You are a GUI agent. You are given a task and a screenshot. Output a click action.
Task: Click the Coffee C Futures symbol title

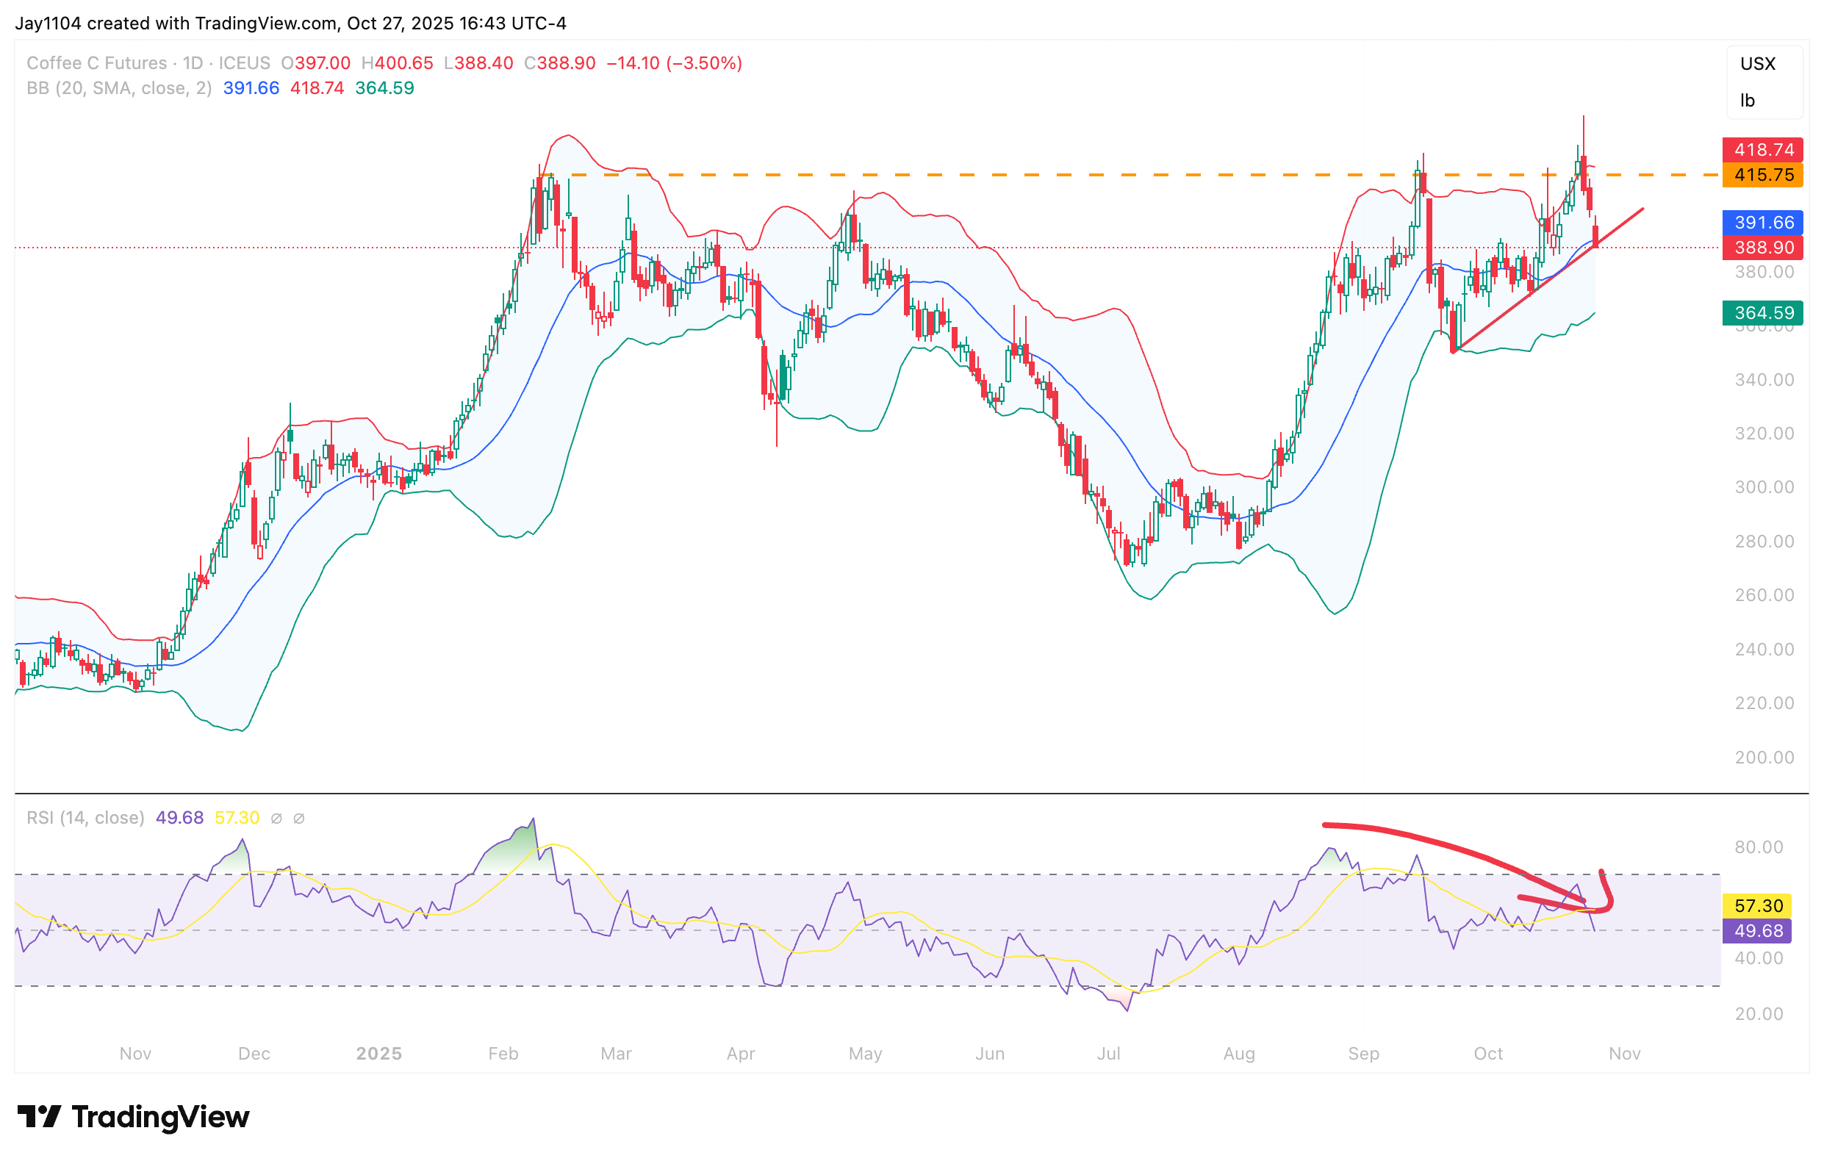(96, 63)
